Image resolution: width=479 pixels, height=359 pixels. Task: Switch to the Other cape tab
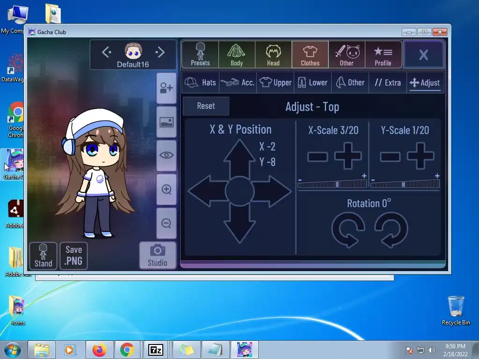tap(350, 82)
